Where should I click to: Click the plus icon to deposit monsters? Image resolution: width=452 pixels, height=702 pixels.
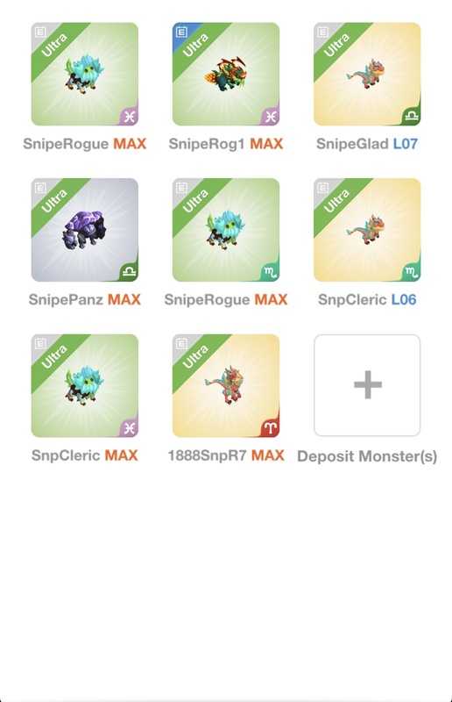click(368, 384)
